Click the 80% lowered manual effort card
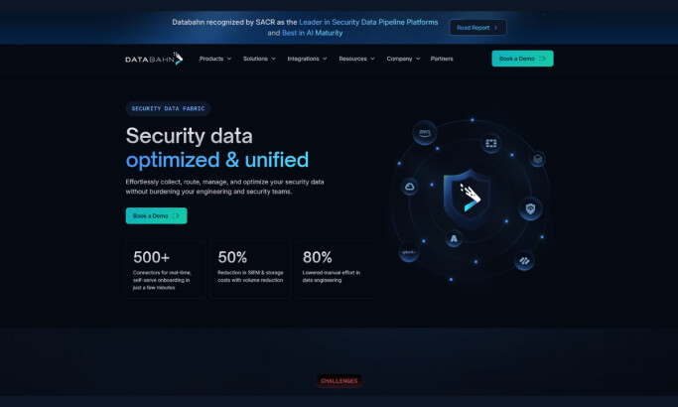 336,269
